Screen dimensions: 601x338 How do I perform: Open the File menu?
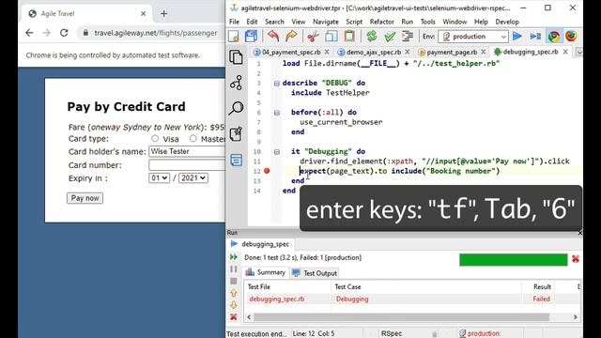(234, 22)
